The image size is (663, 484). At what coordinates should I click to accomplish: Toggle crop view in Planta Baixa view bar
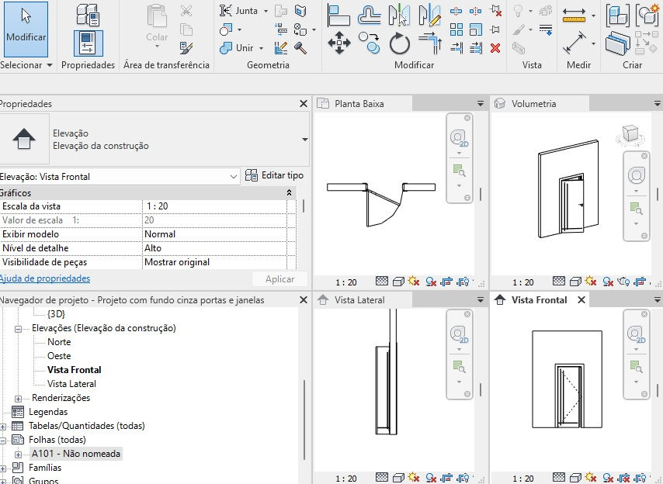447,282
